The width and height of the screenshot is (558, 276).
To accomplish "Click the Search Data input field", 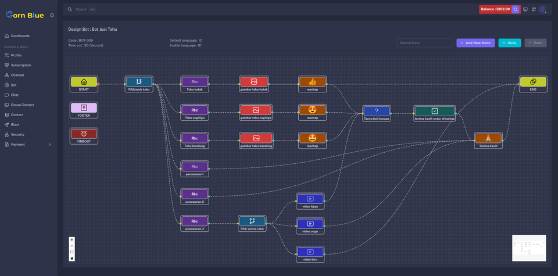I will coord(424,43).
